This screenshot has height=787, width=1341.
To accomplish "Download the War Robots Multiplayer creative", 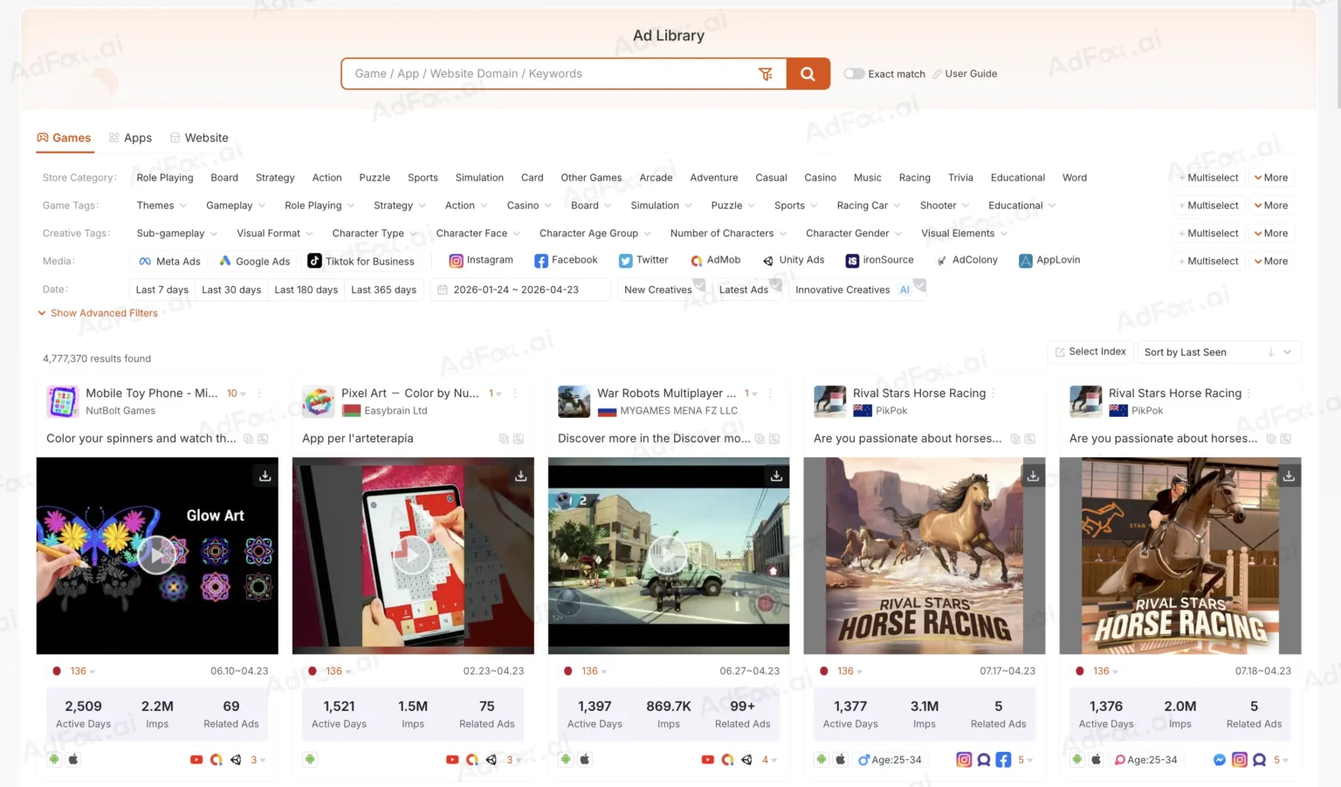I will pos(776,476).
